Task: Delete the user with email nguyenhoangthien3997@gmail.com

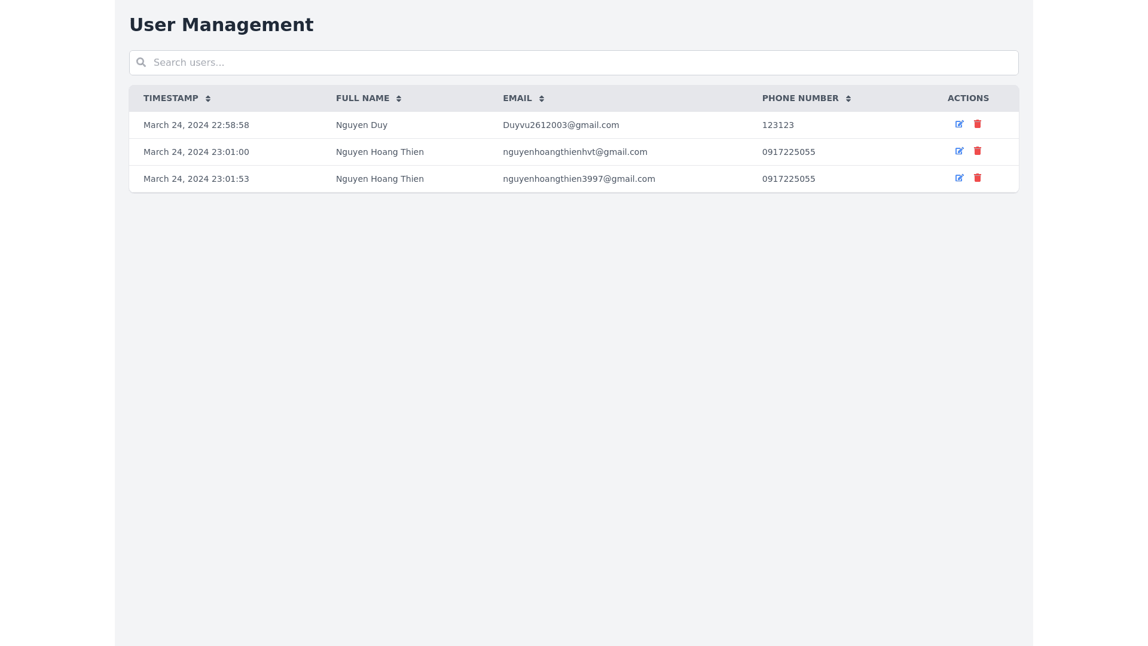Action: click(x=978, y=178)
